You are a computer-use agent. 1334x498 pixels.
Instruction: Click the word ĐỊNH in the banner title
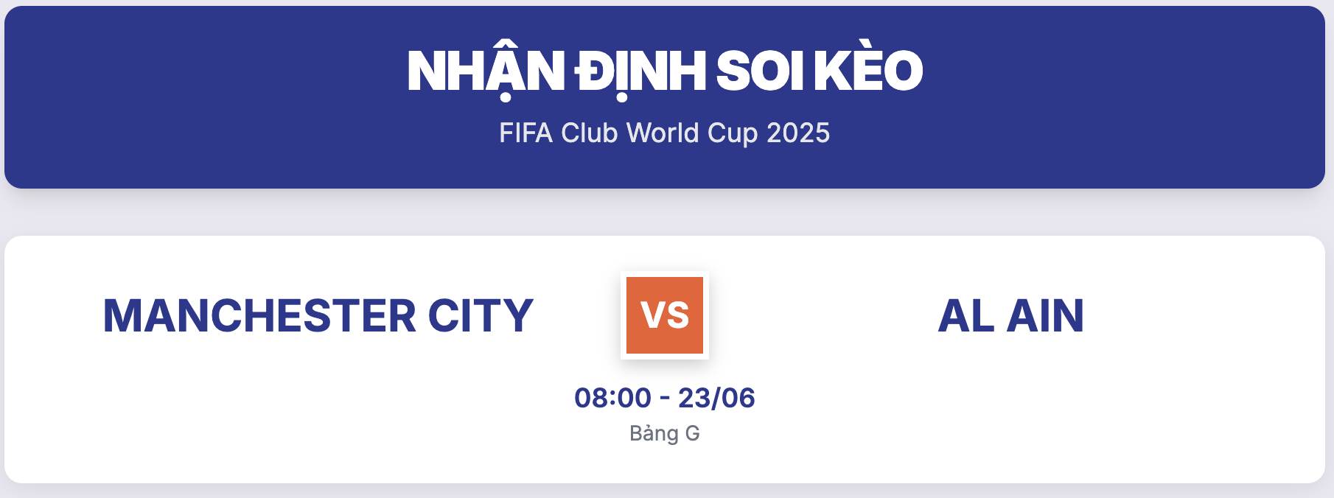641,71
